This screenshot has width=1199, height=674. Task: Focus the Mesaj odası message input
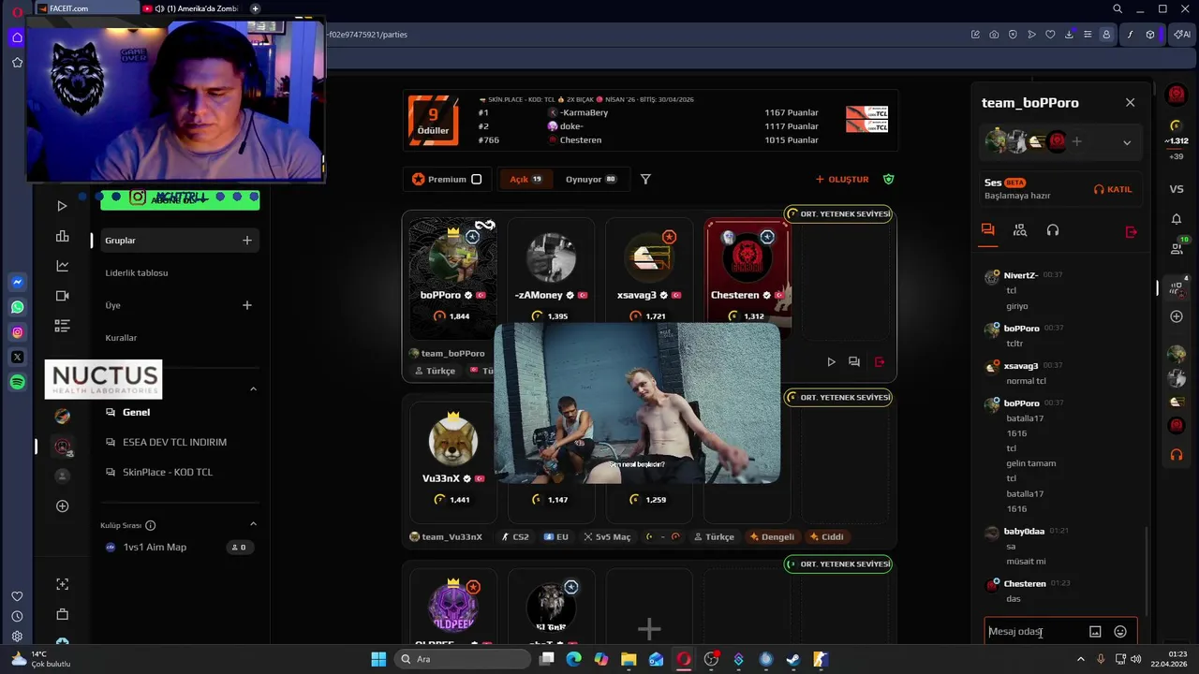(x=1035, y=632)
